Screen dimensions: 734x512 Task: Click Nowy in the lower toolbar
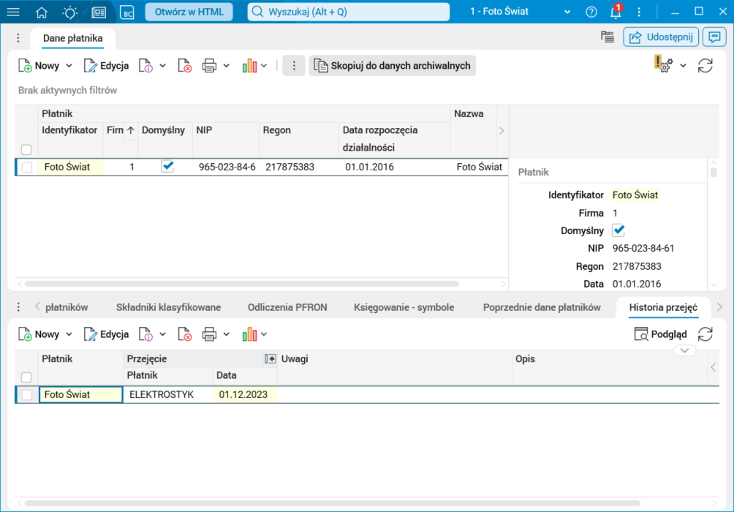point(39,334)
